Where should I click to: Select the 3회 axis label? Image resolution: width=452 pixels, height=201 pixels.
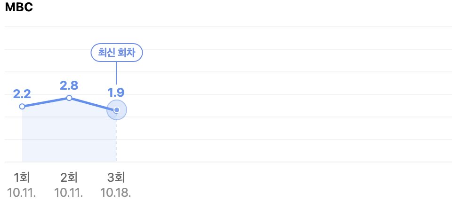pyautogui.click(x=116, y=178)
